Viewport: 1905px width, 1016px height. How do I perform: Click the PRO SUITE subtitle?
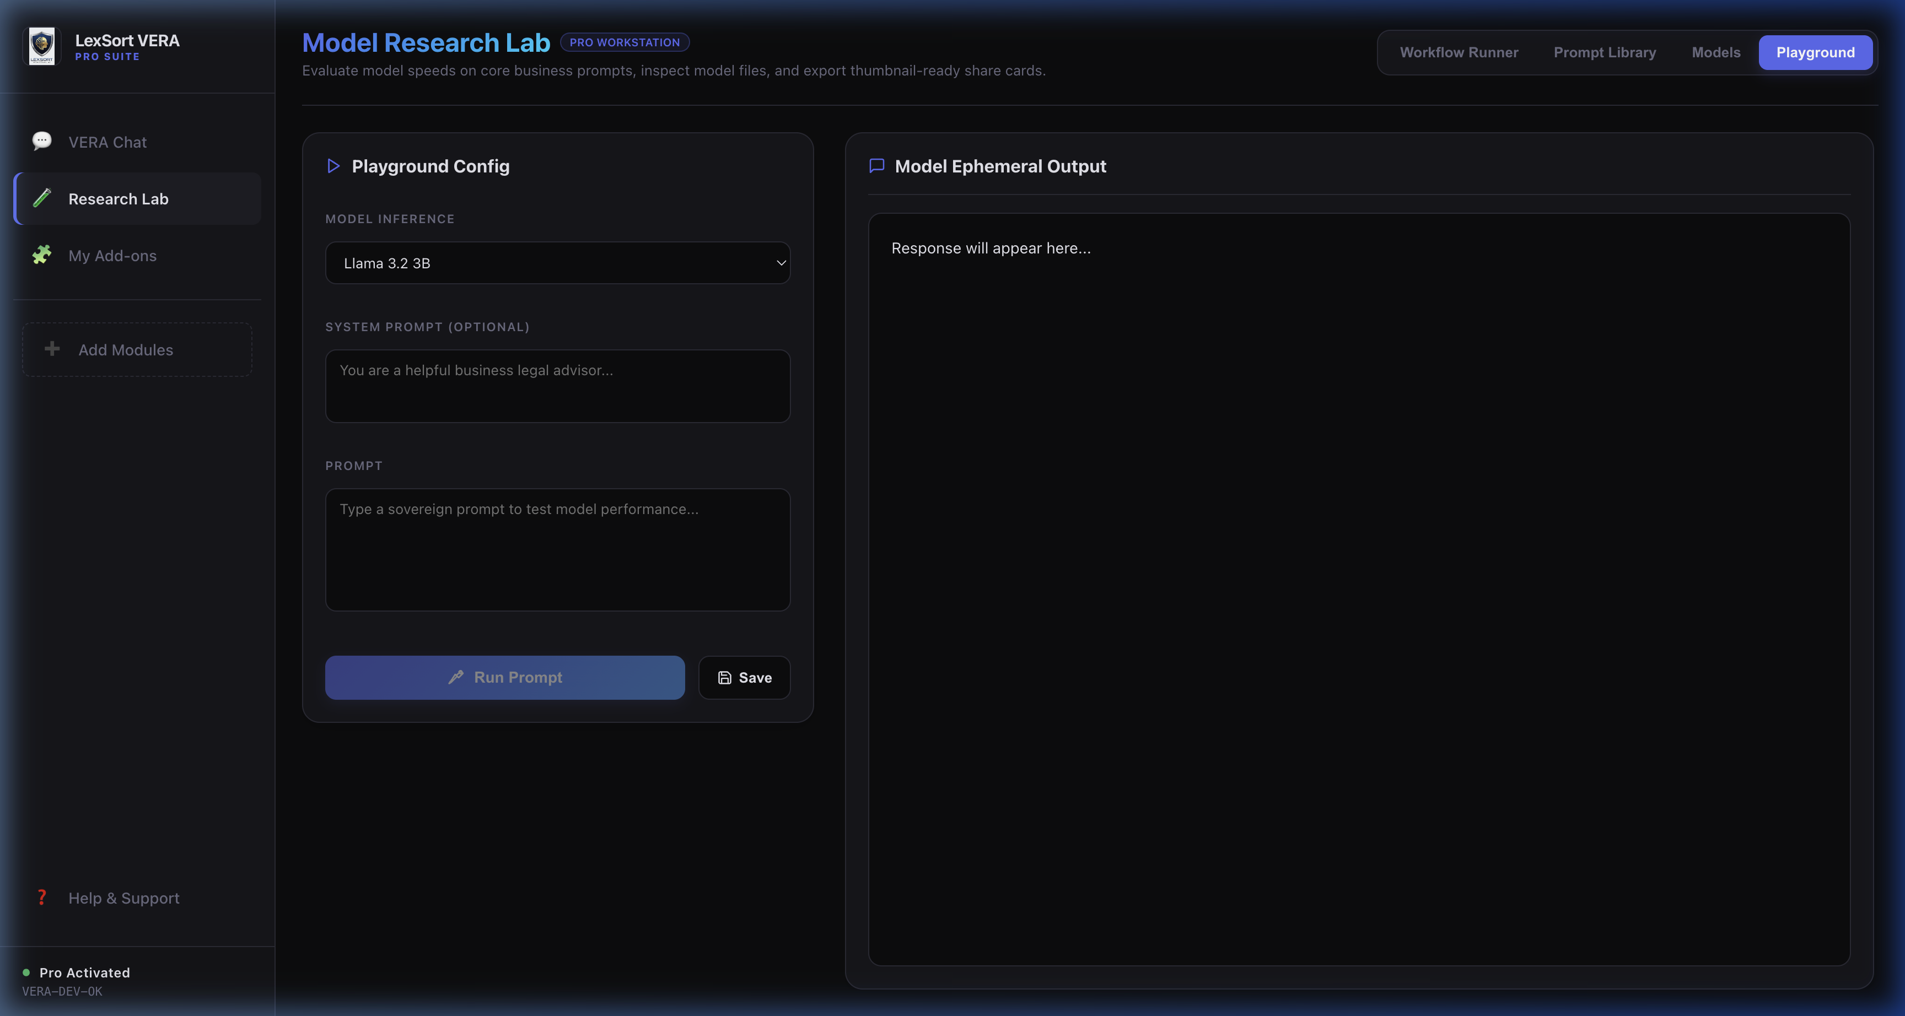[x=107, y=57]
